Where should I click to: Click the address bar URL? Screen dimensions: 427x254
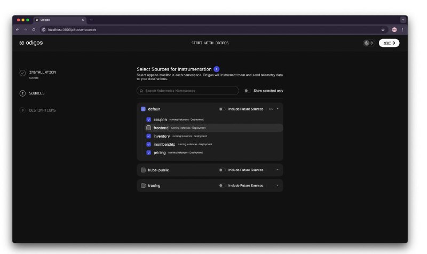72,30
